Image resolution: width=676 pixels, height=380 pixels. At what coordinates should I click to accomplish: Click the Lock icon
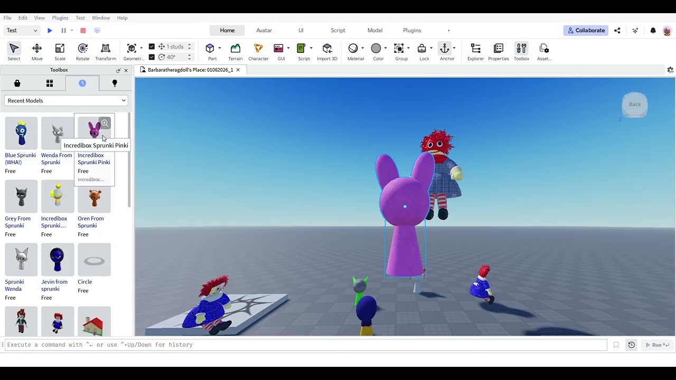tap(421, 49)
